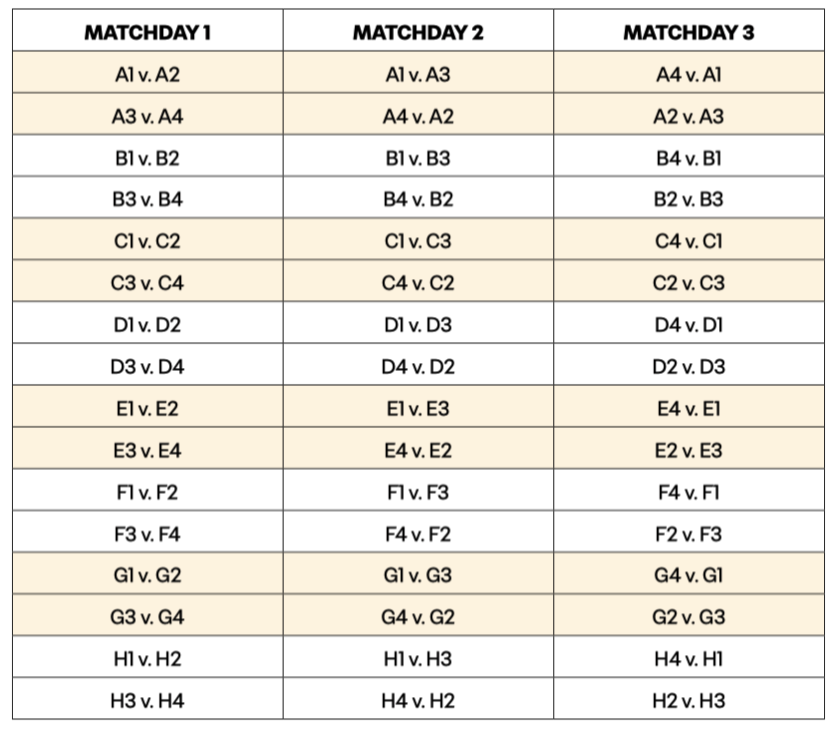Select the B3 v. B4 cell
The height and width of the screenshot is (729, 833).
(147, 199)
